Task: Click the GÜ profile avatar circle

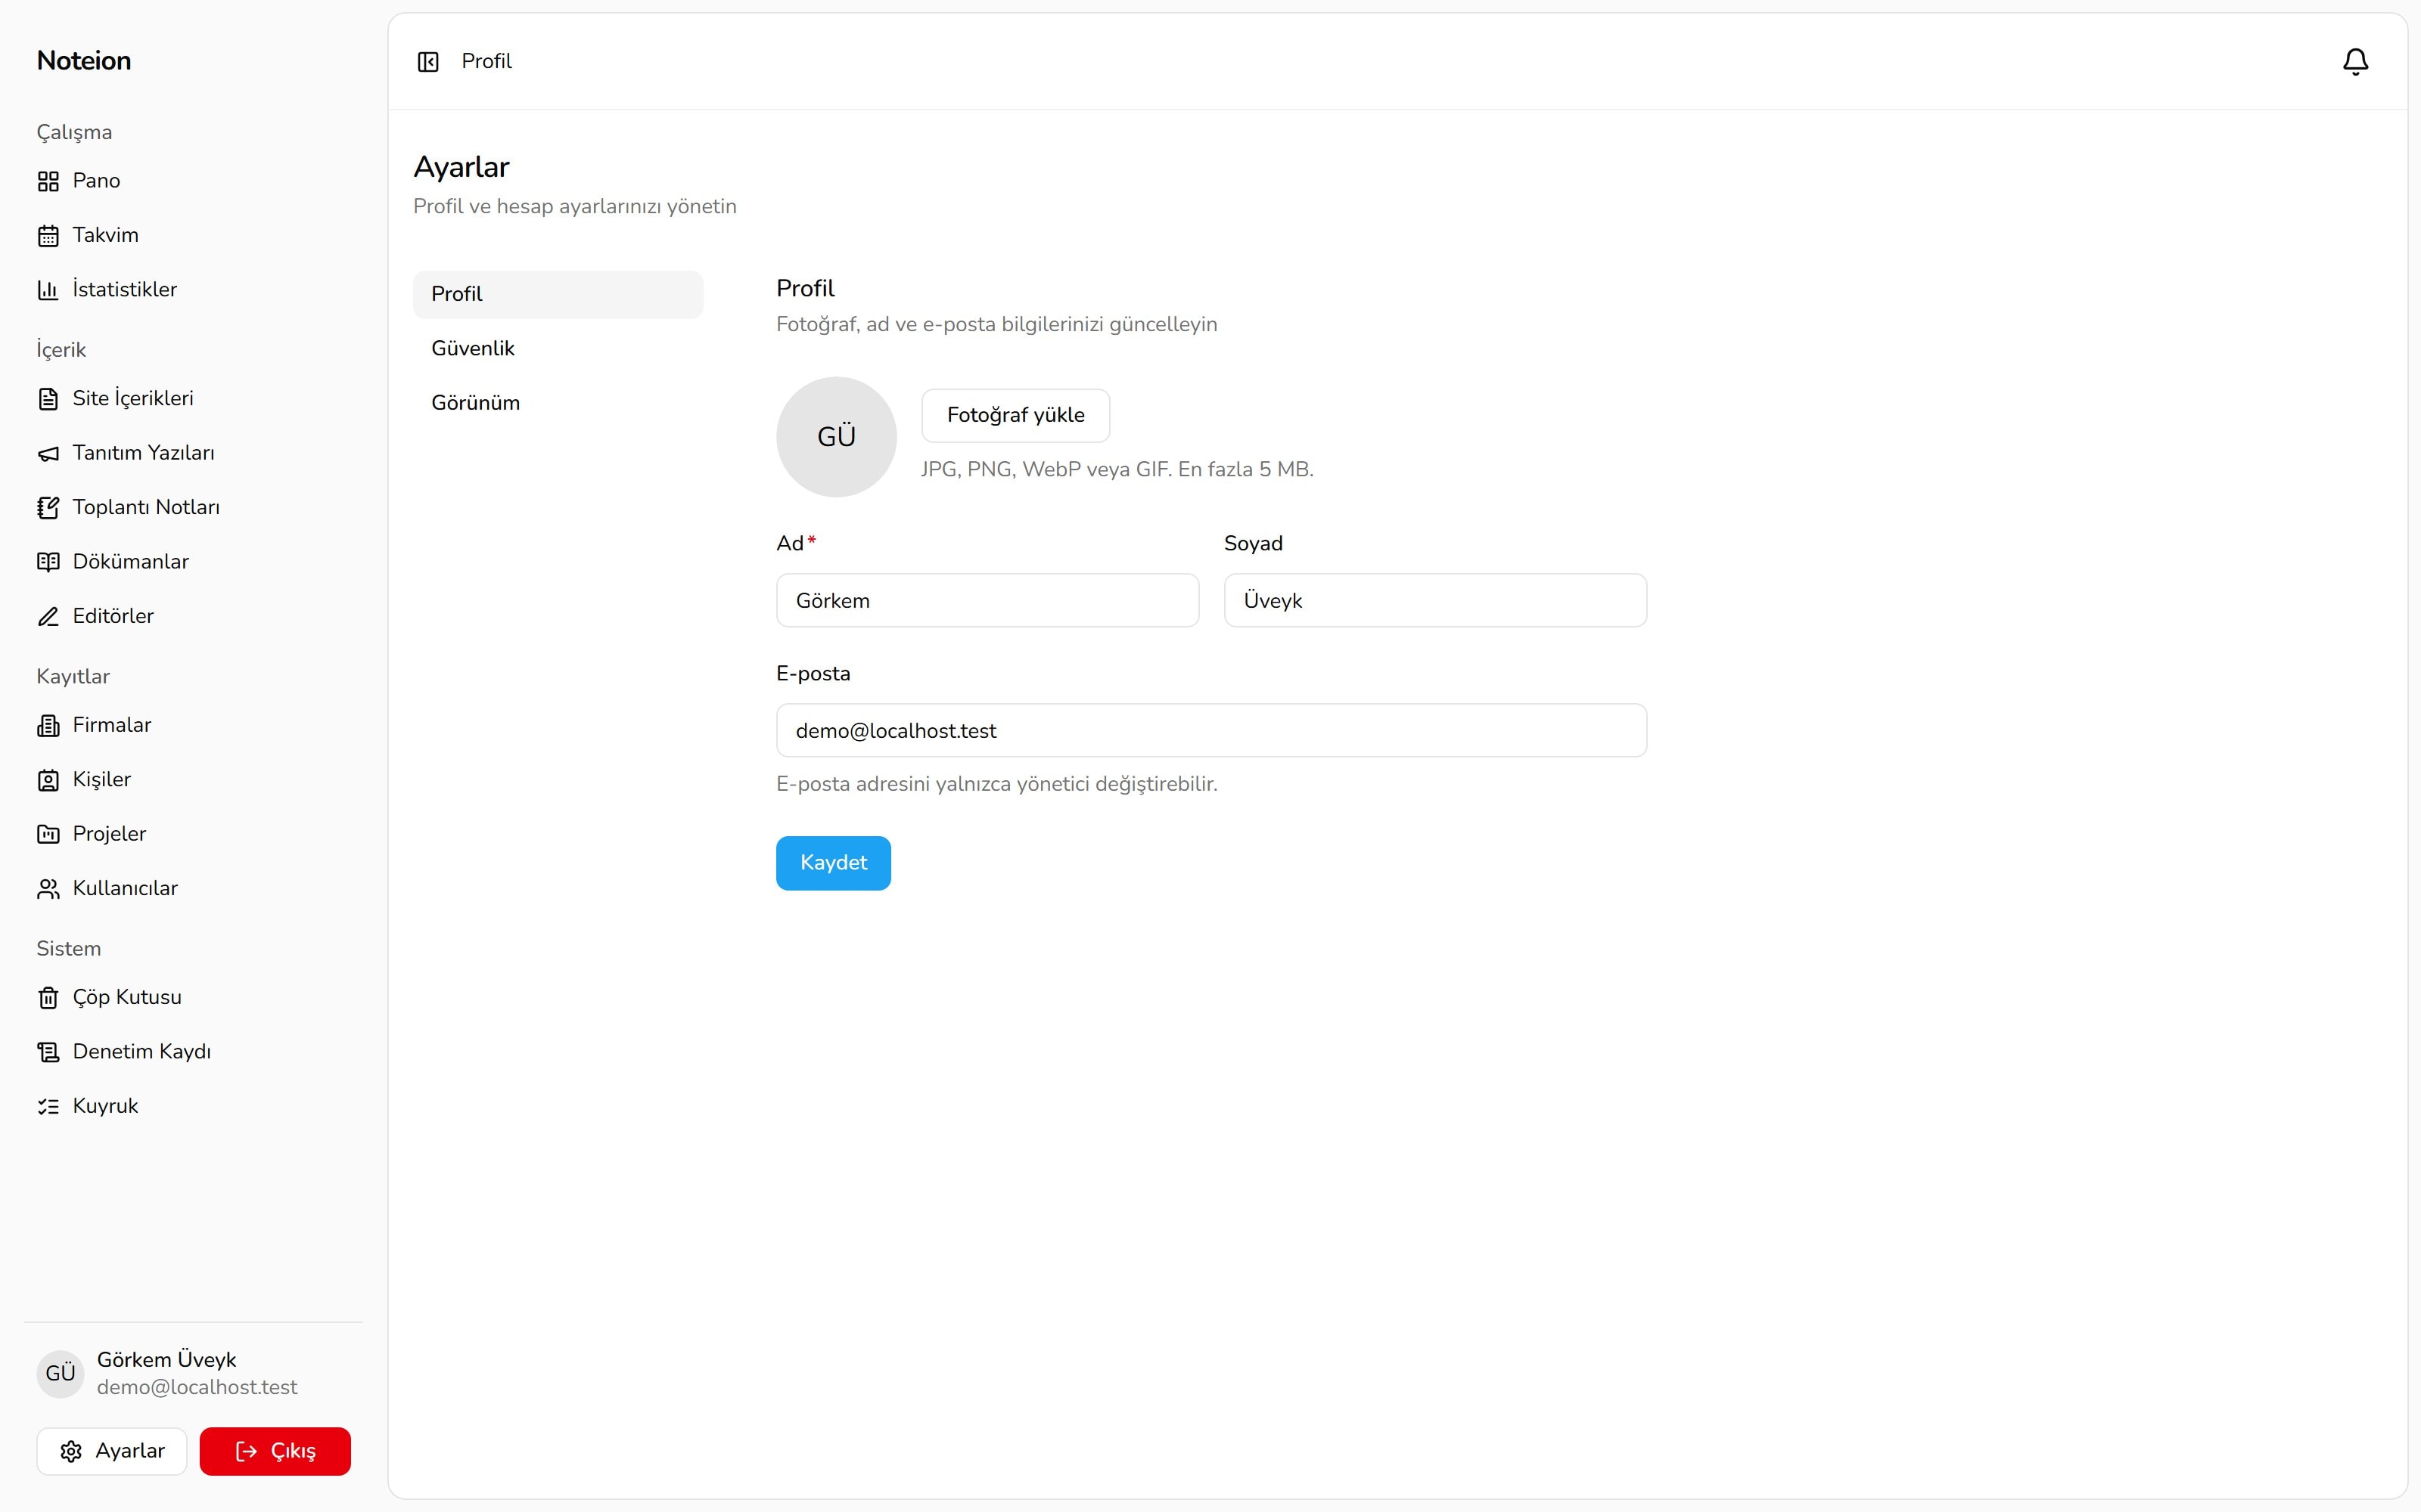Action: click(836, 437)
